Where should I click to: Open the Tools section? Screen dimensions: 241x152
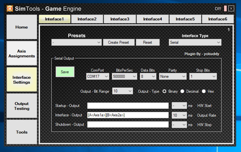pyautogui.click(x=22, y=132)
